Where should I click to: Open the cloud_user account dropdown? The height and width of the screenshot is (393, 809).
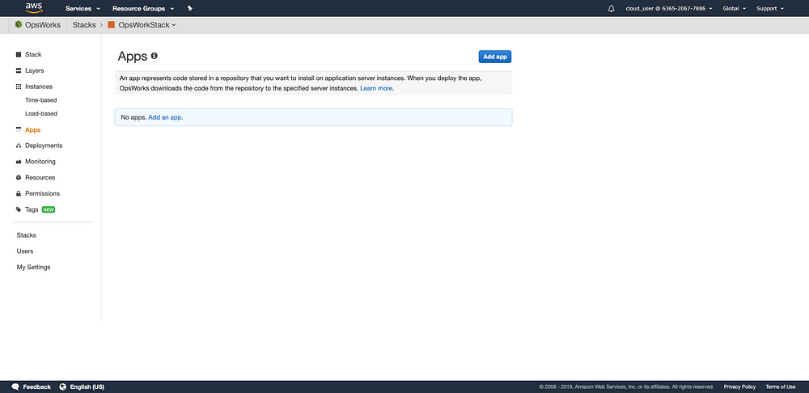(x=669, y=8)
